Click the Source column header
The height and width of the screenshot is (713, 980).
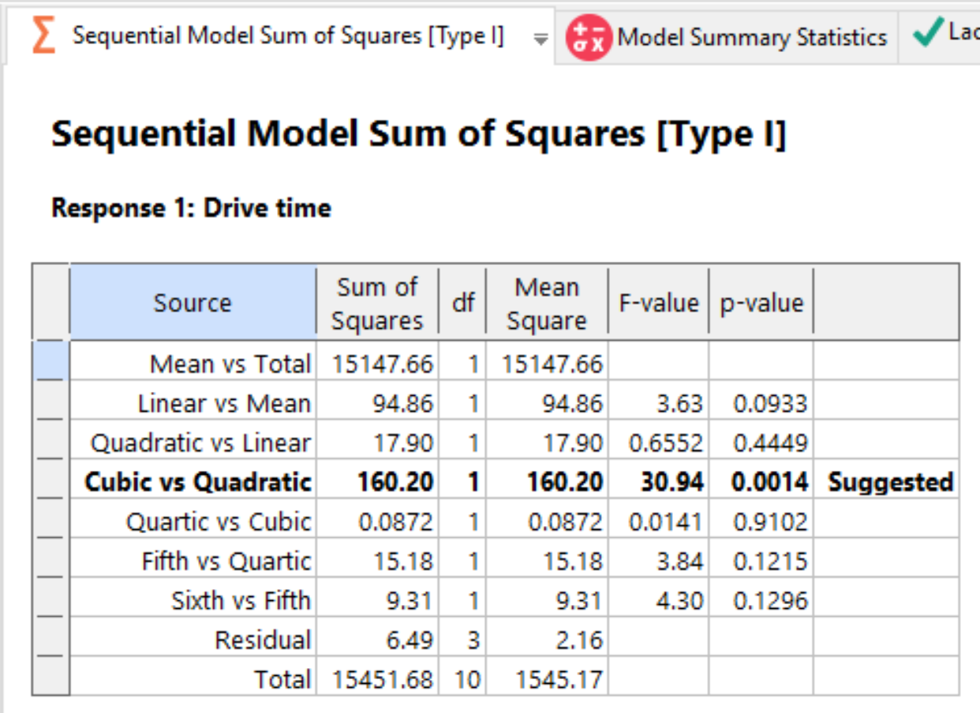pyautogui.click(x=193, y=303)
